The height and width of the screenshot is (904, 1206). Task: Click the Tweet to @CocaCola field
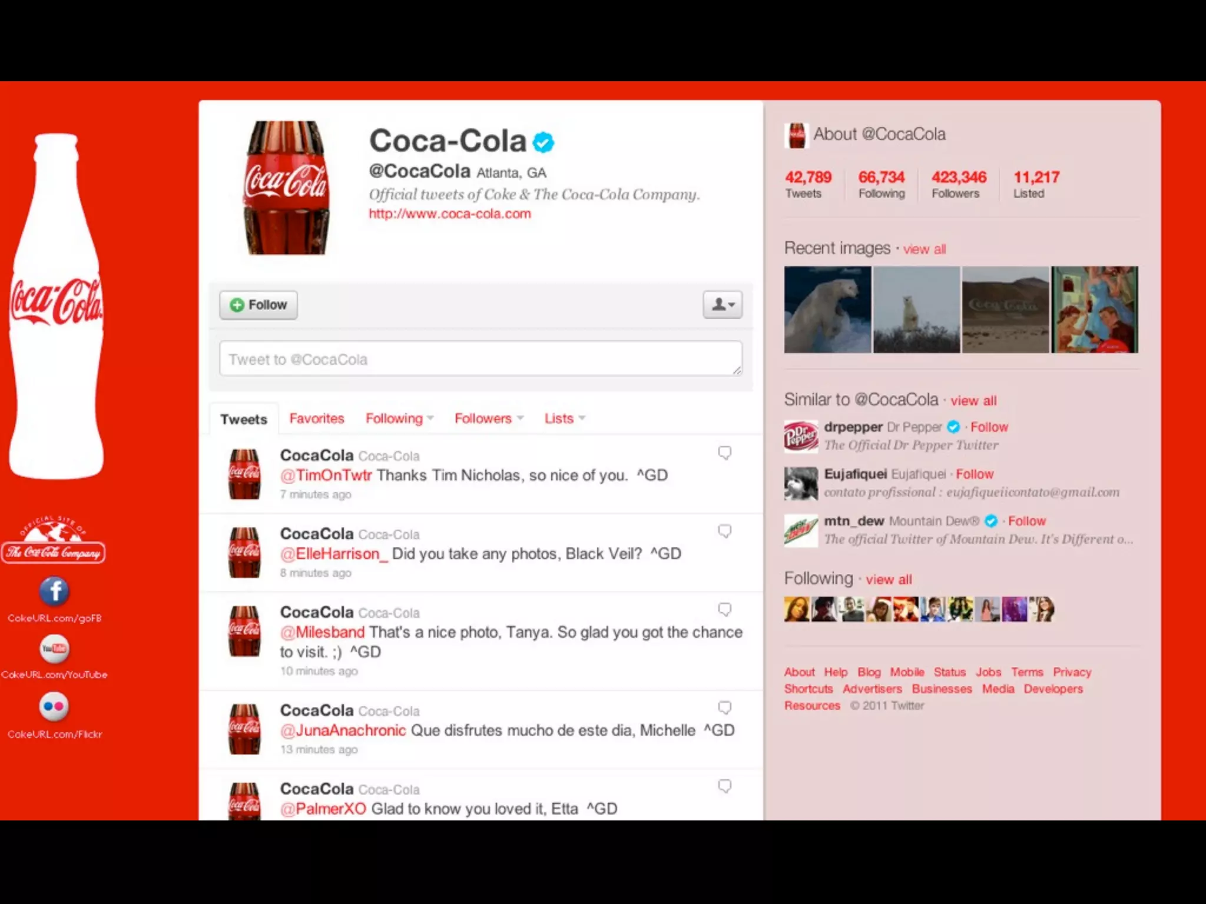pyautogui.click(x=481, y=358)
